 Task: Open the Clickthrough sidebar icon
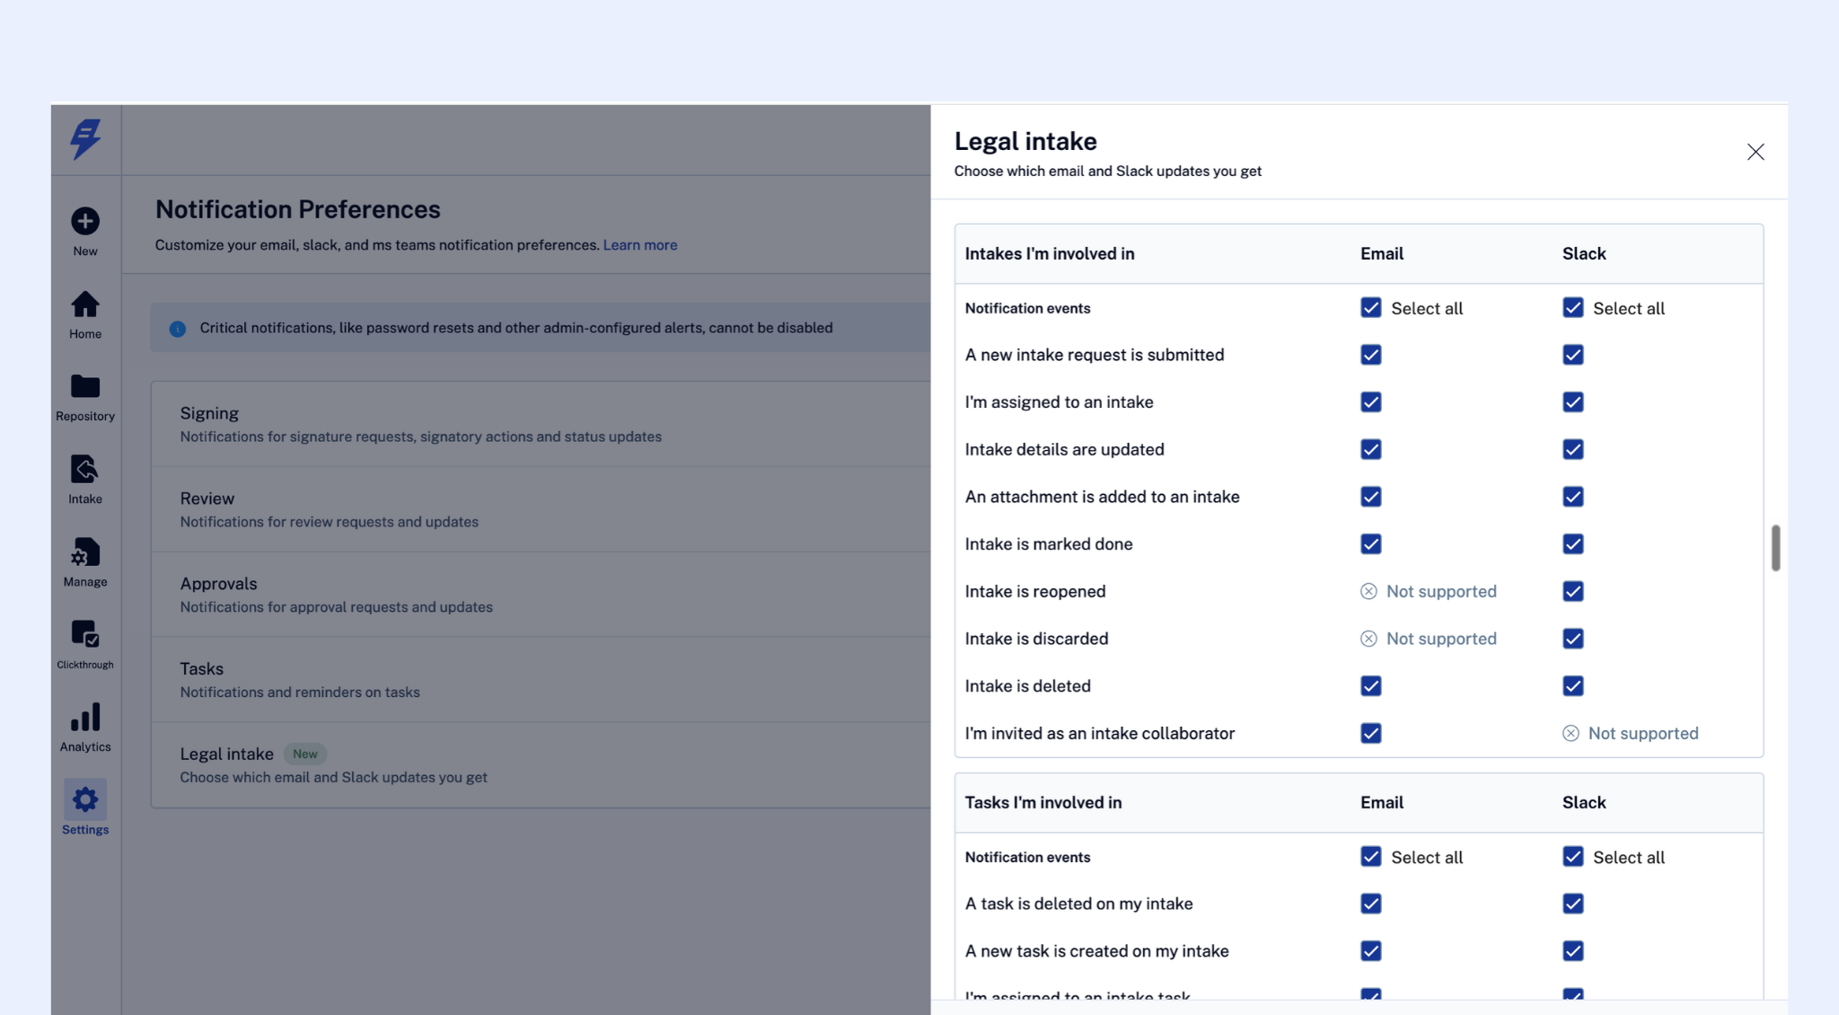85,634
